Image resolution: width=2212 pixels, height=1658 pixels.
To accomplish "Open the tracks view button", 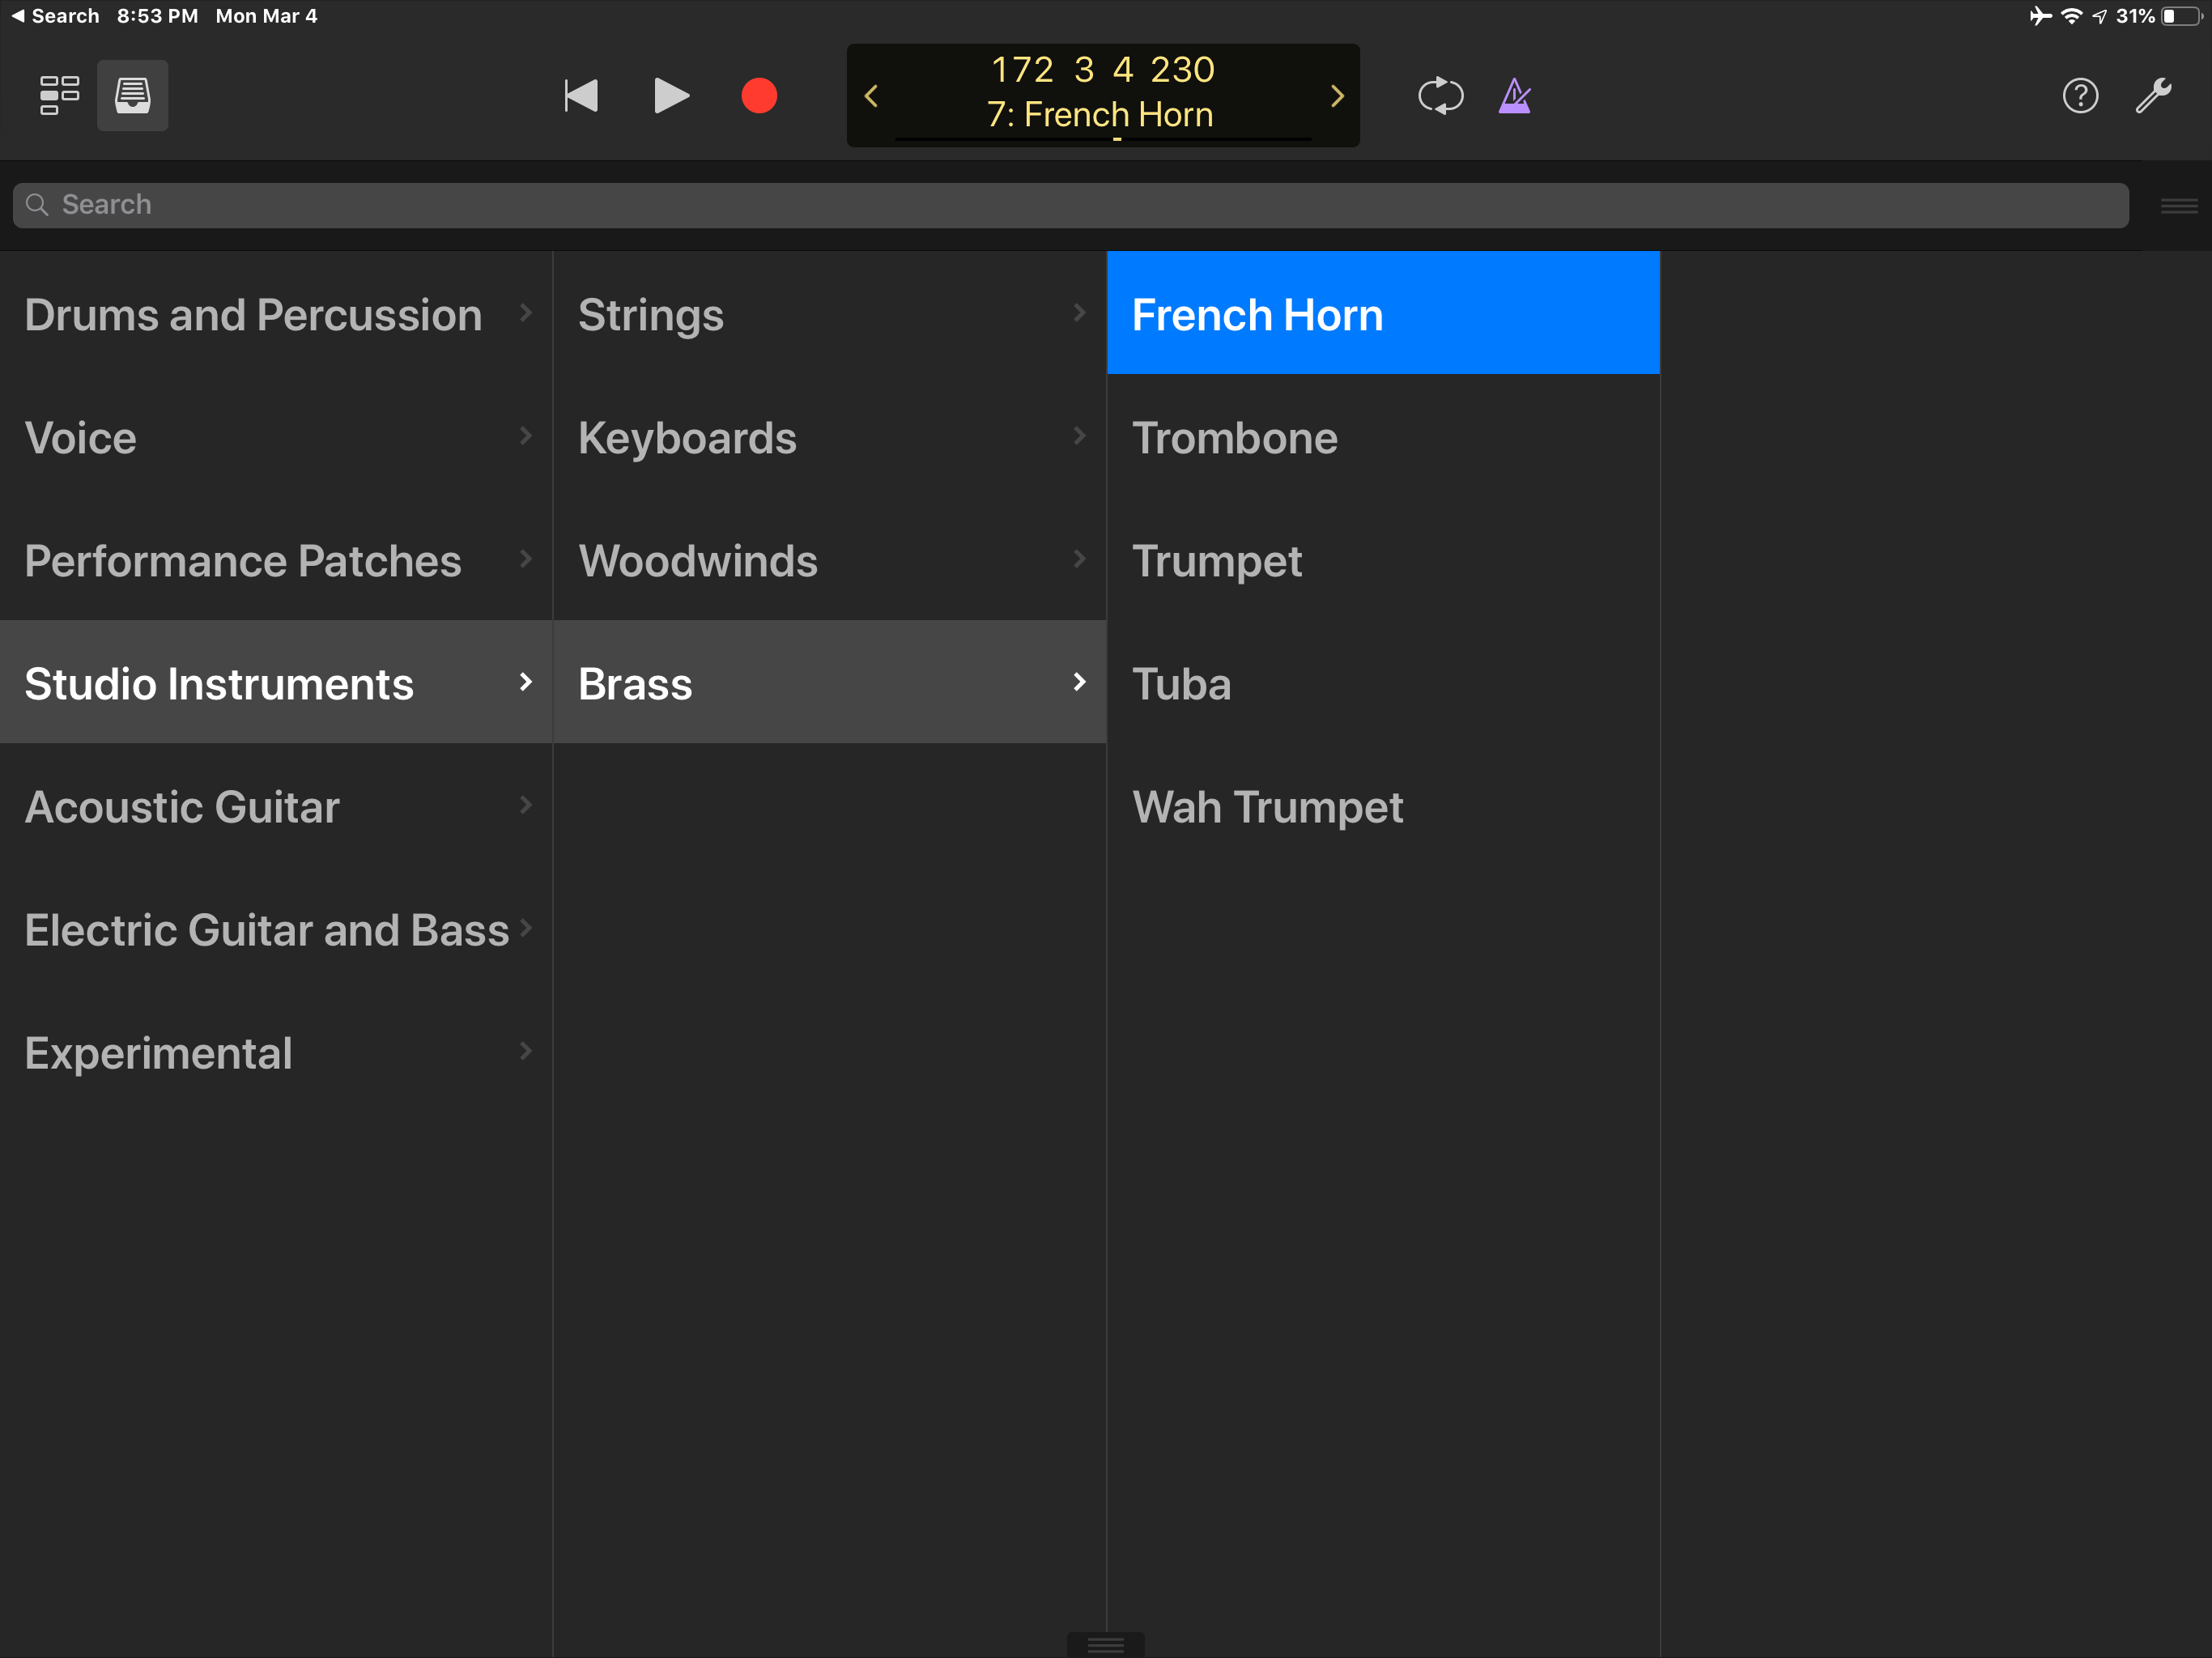I will 59,96.
